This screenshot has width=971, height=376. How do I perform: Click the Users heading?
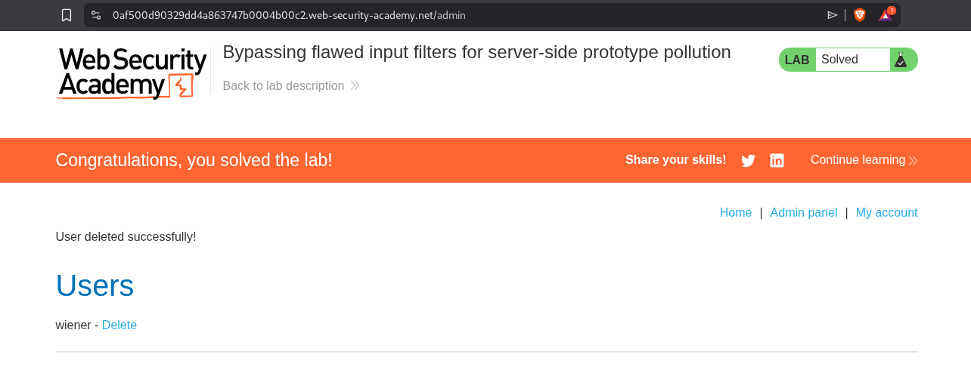point(95,285)
